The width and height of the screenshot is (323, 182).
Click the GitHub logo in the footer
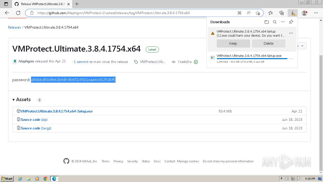[x=66, y=161]
